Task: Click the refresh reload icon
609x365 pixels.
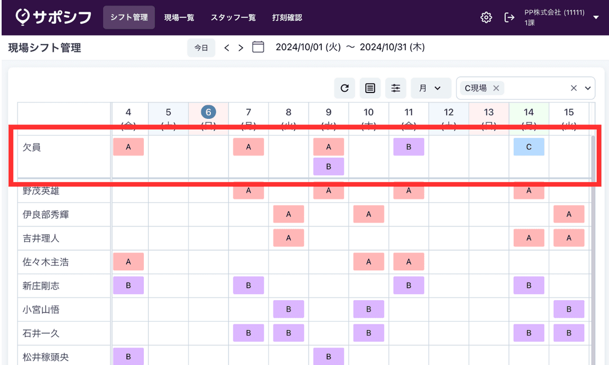Action: 345,88
